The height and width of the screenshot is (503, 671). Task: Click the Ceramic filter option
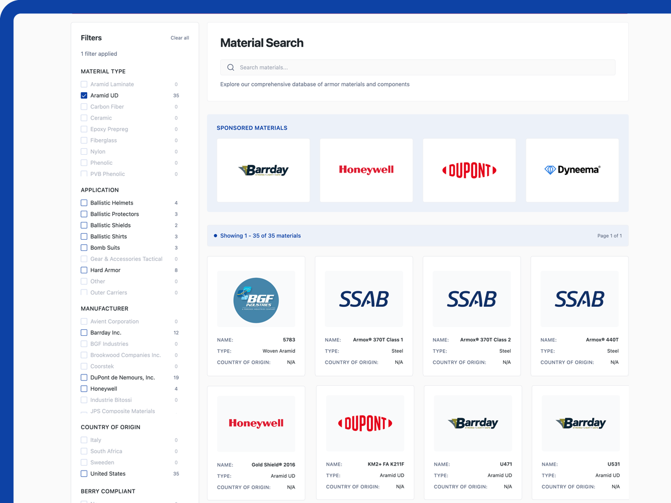101,118
